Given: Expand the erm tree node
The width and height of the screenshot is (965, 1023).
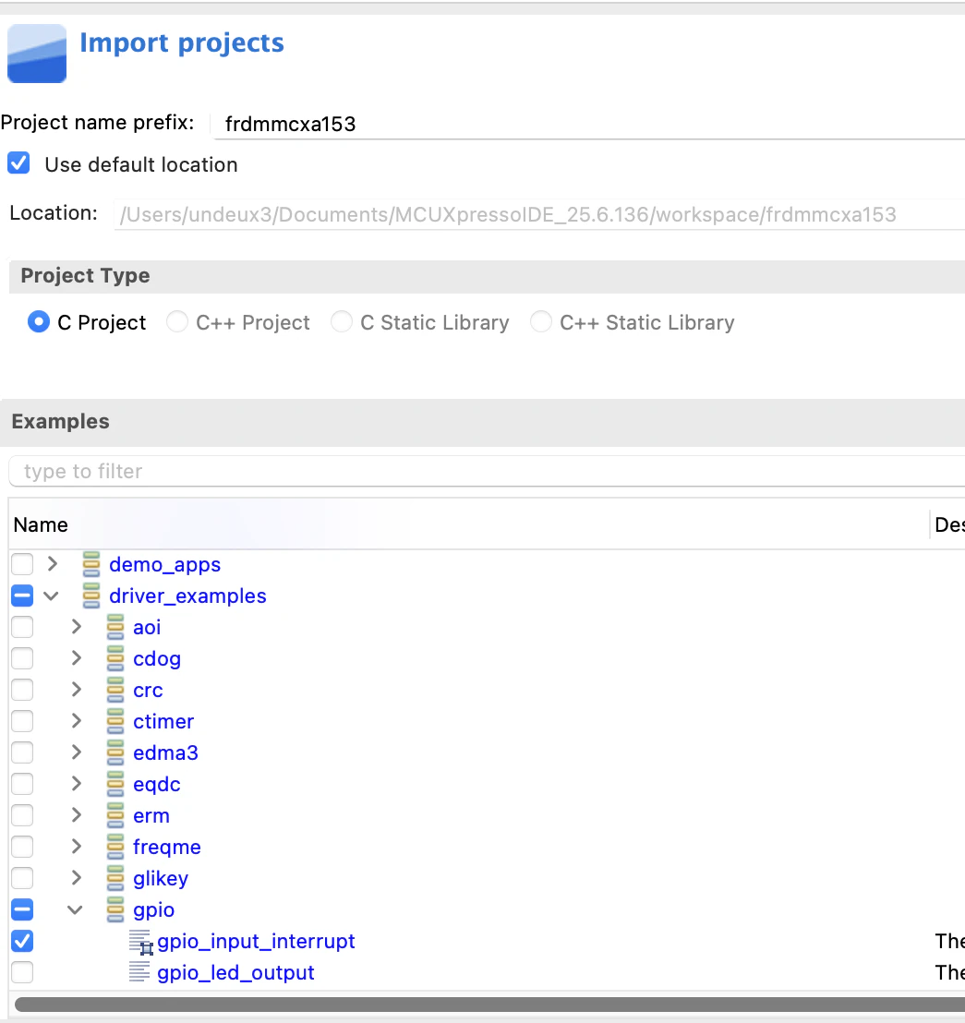Looking at the screenshot, I should 77,815.
